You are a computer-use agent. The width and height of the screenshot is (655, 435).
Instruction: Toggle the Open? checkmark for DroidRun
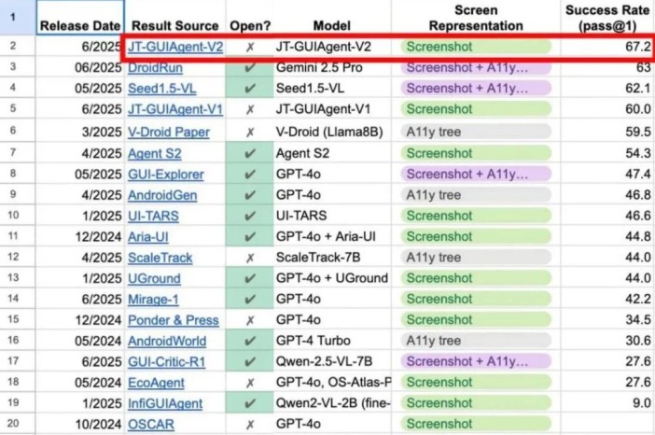(249, 67)
